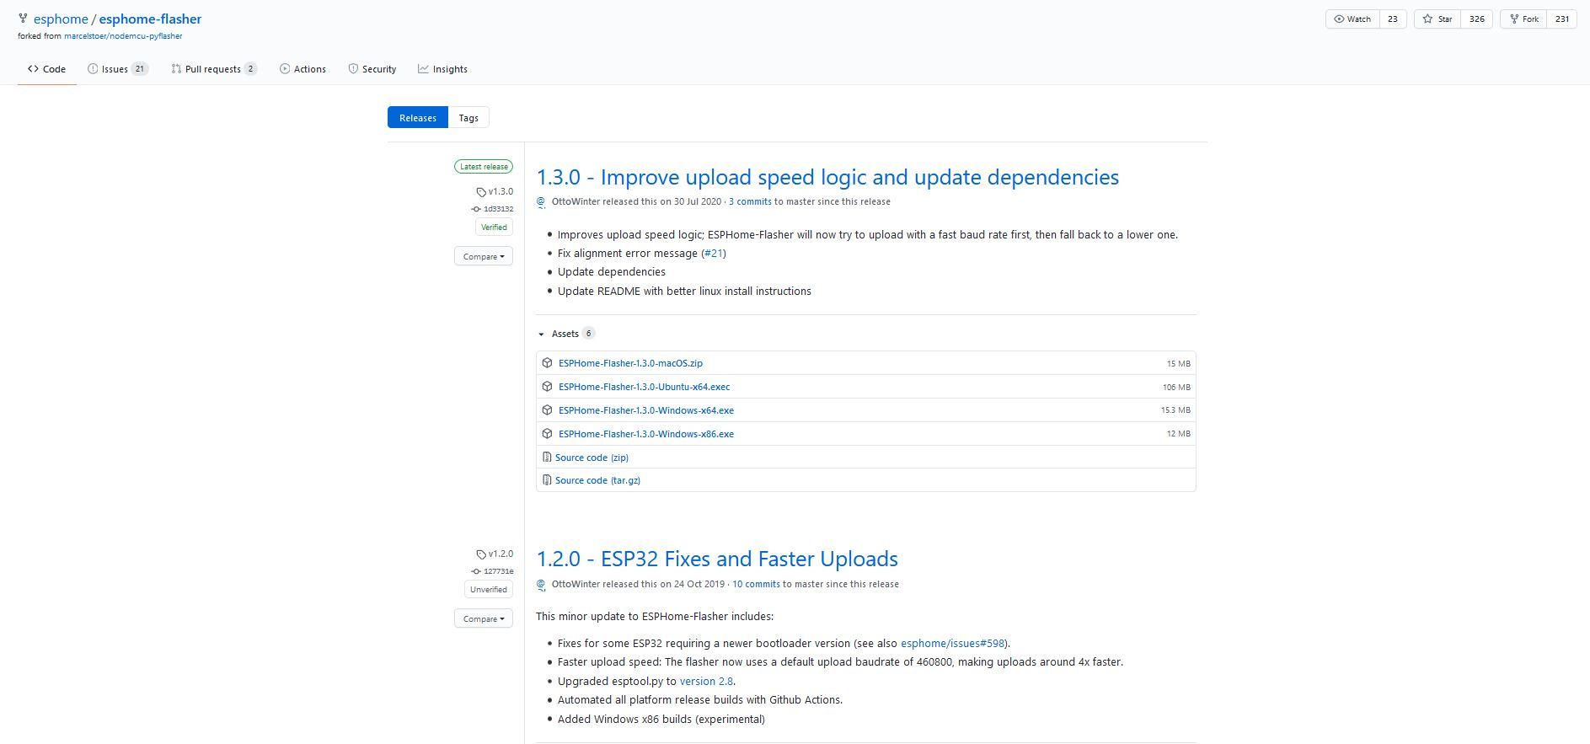Click the v1.2.0 tag icon

(x=481, y=554)
